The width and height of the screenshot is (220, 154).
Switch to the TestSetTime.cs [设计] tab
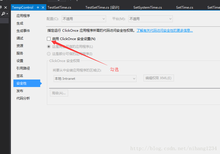[x=102, y=8]
